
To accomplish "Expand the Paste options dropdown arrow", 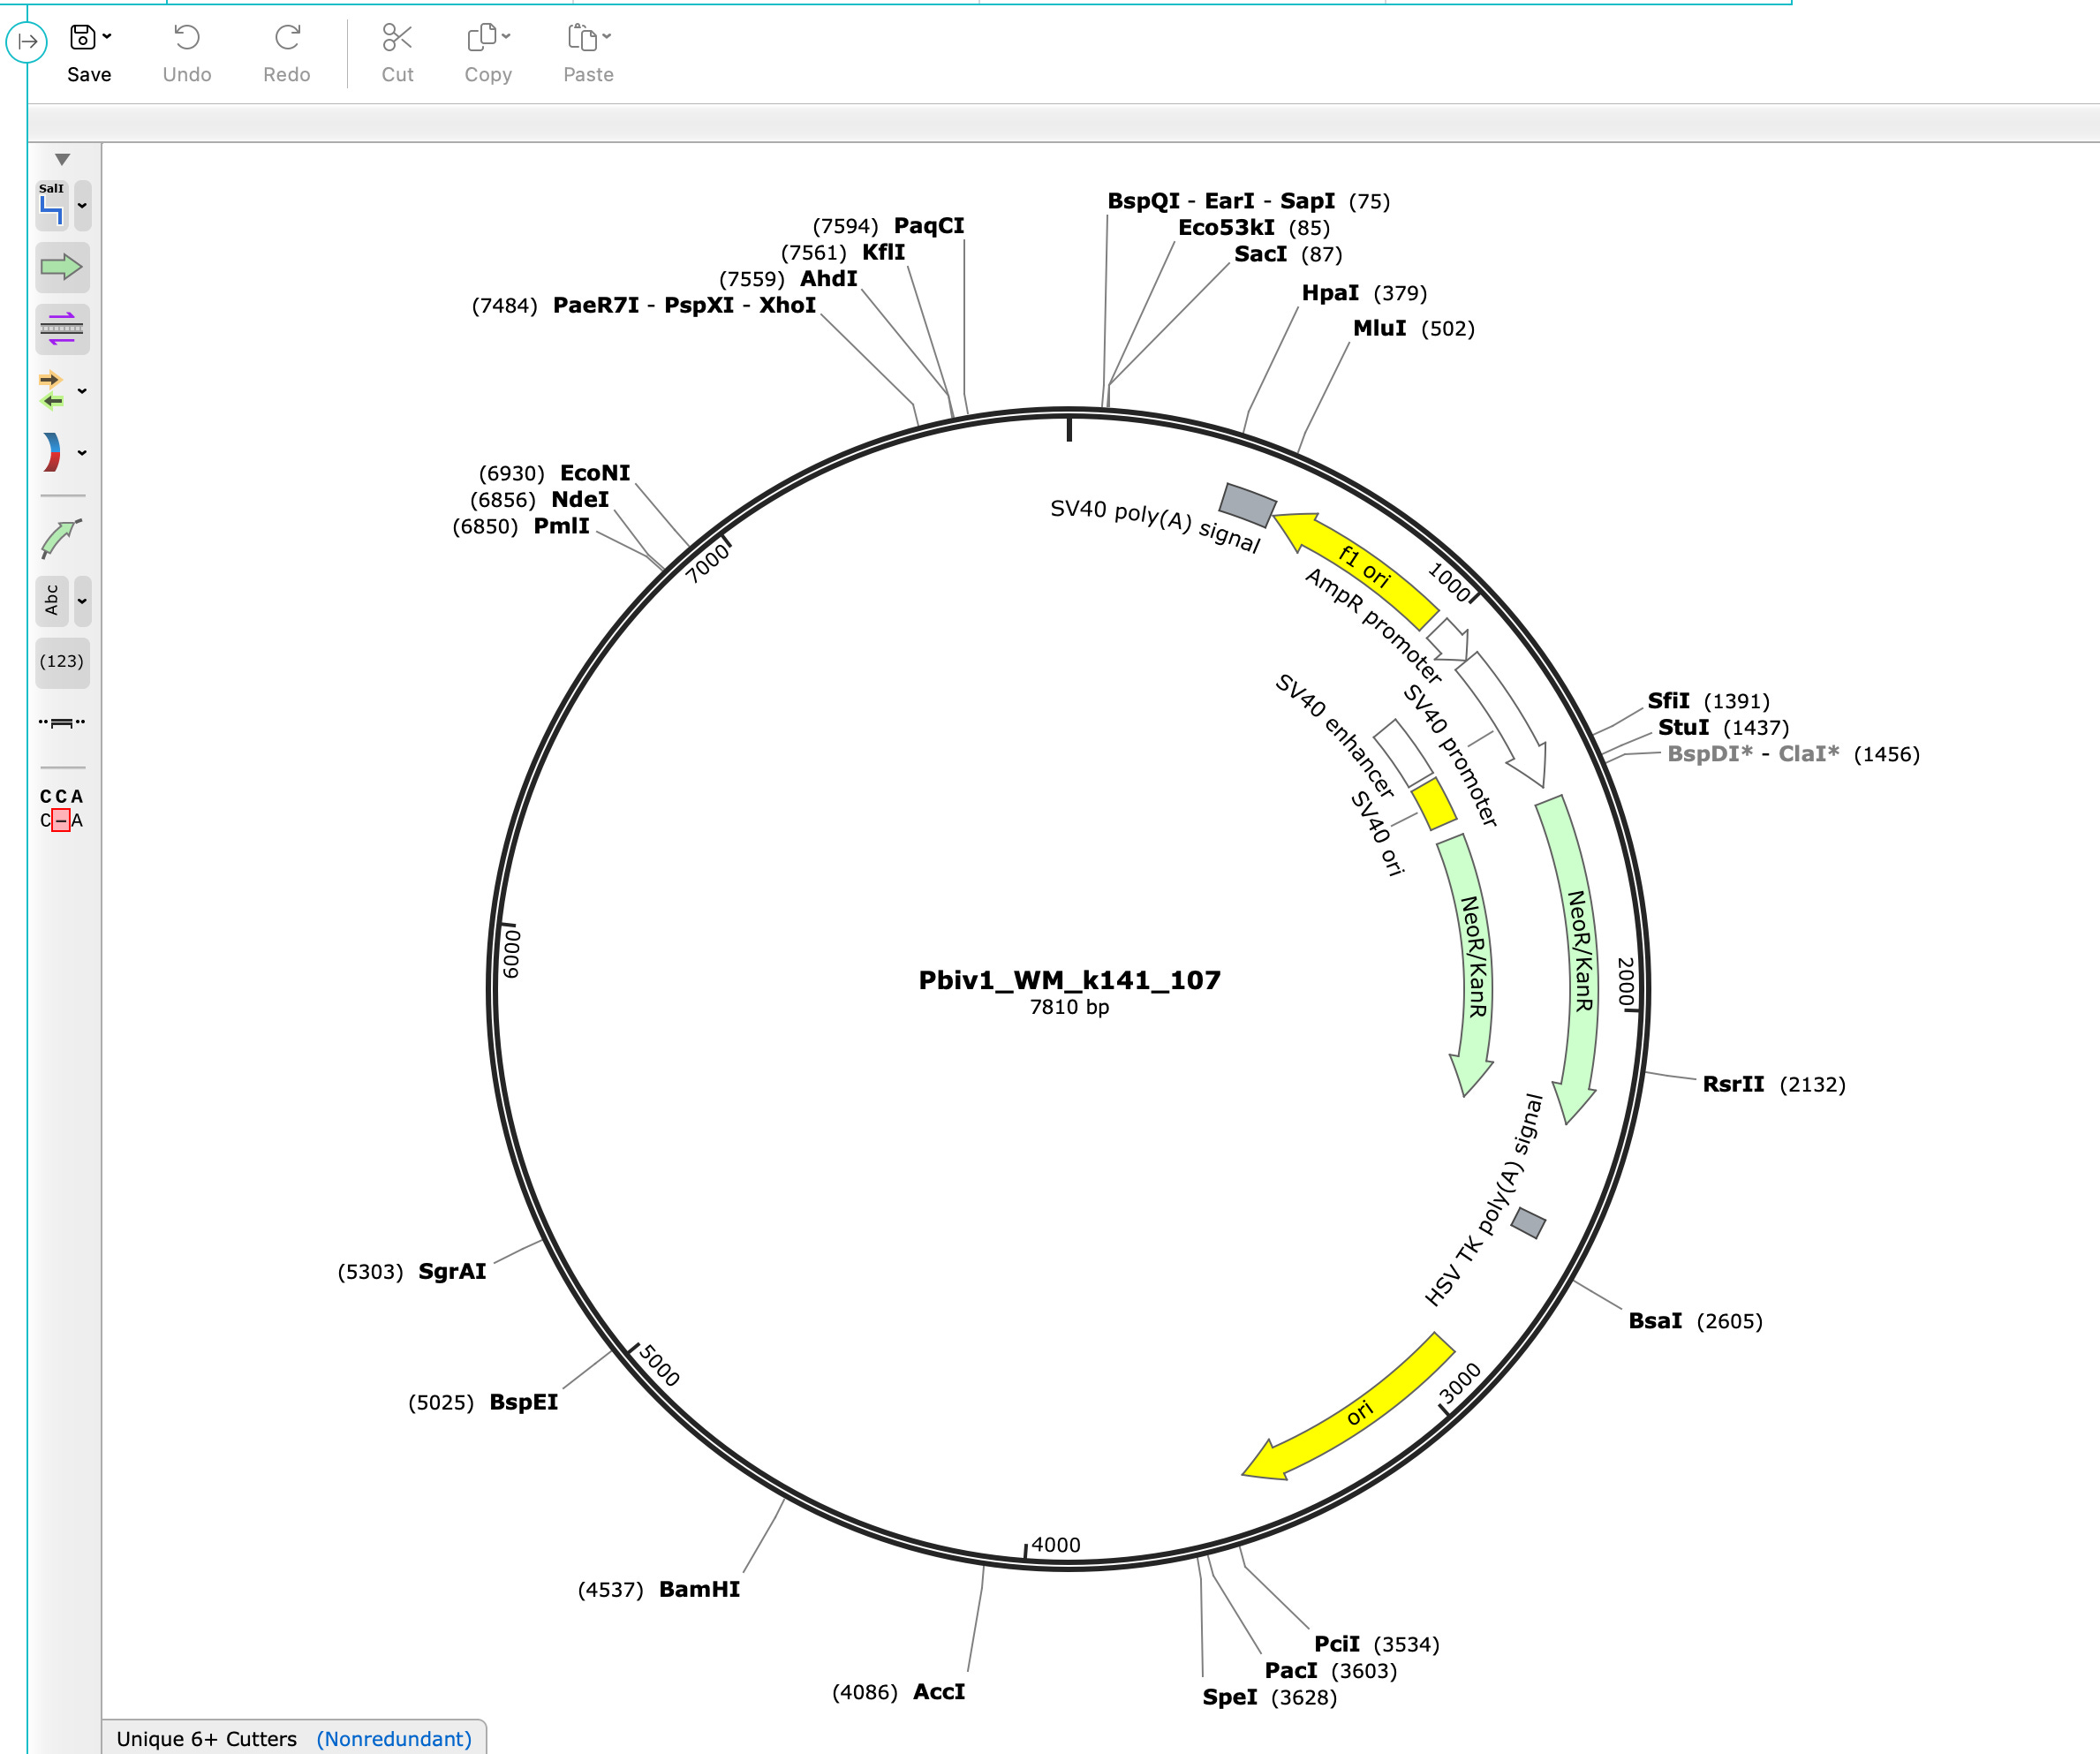I will [x=607, y=37].
